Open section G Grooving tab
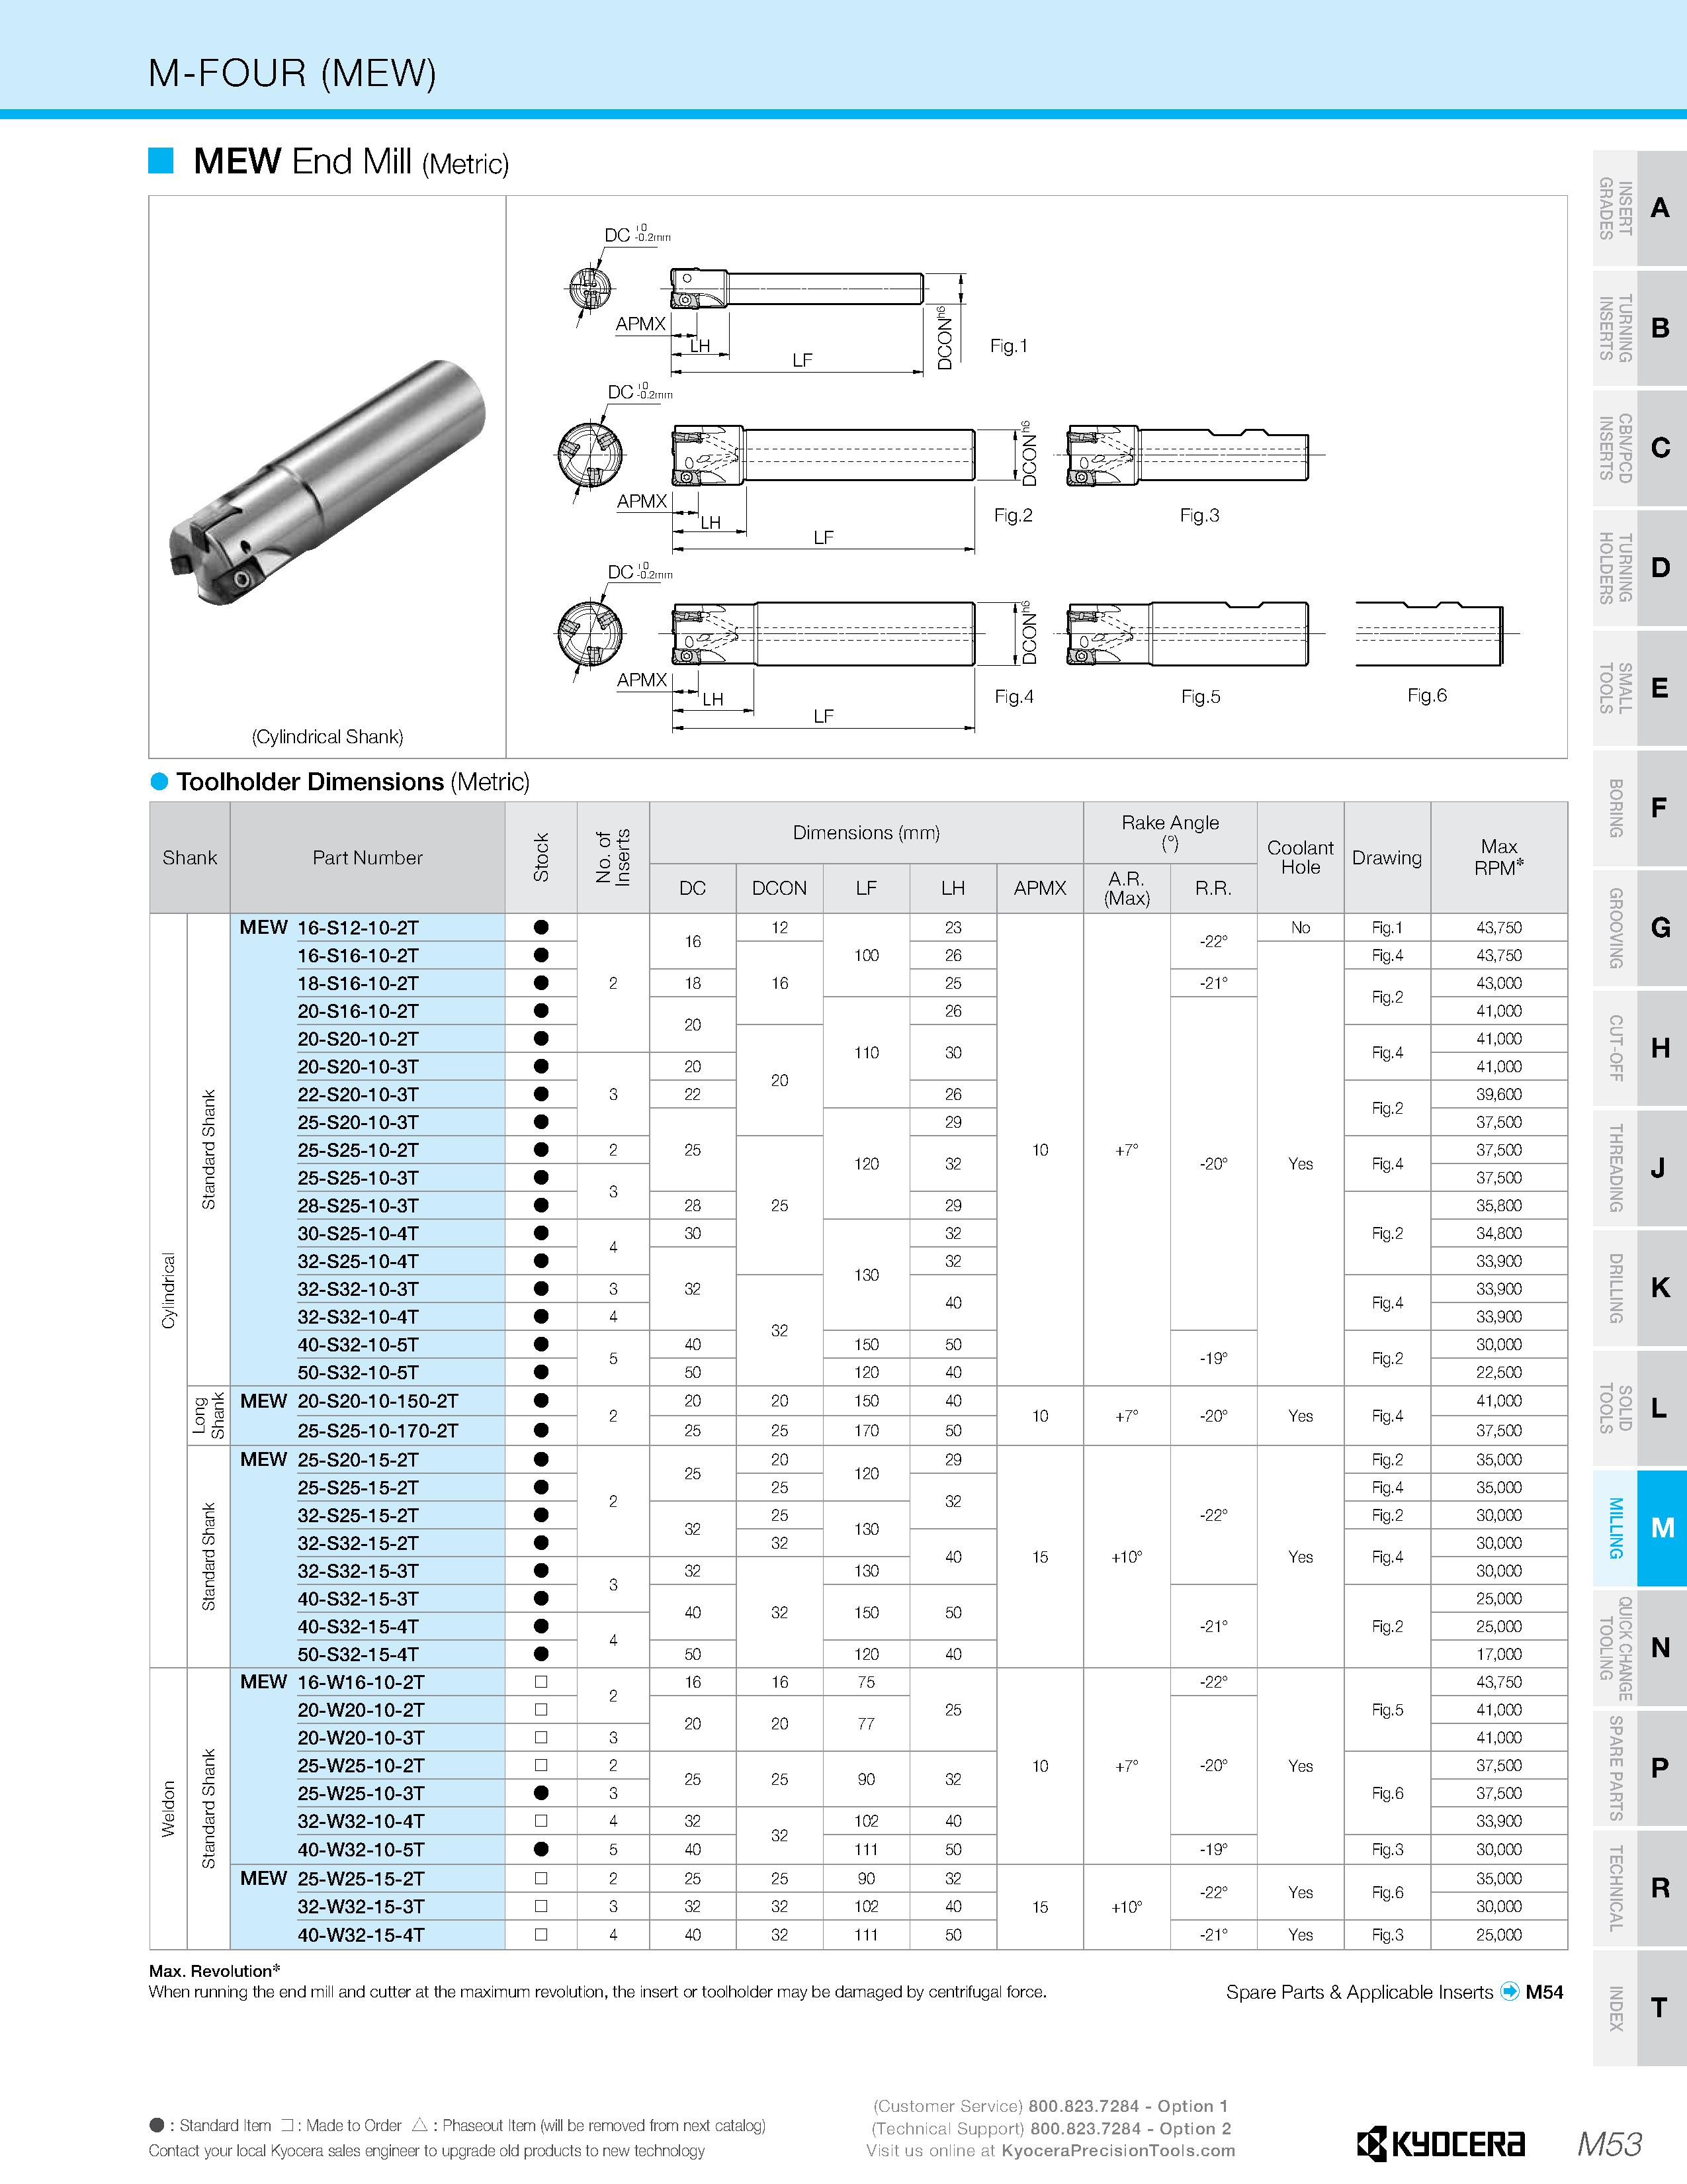The image size is (1687, 2184). point(1639,928)
